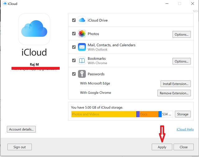The height and width of the screenshot is (157, 199).
Task: Click the iCloud Drive cloud icon
Action: tap(82, 20)
